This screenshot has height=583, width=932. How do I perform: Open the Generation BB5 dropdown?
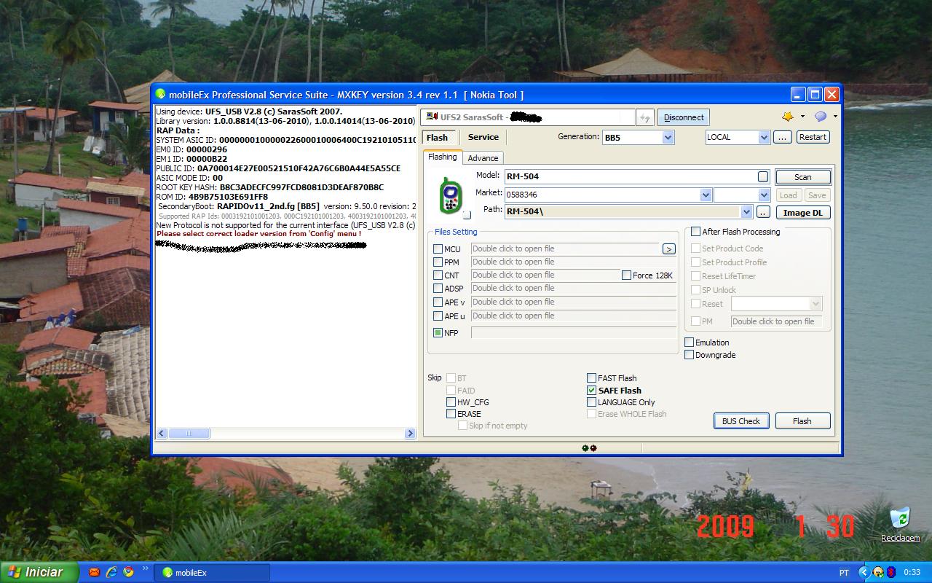click(668, 137)
